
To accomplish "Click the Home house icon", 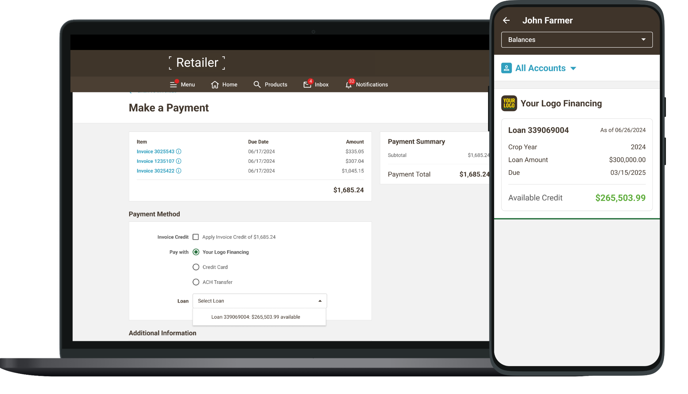I will point(215,85).
